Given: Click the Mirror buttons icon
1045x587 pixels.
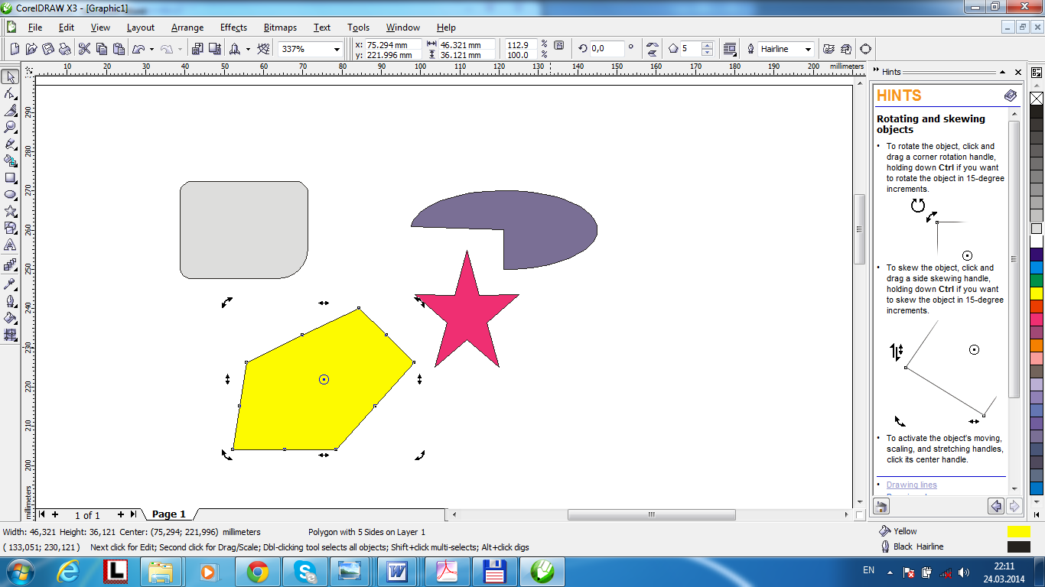Looking at the screenshot, I should pyautogui.click(x=652, y=49).
